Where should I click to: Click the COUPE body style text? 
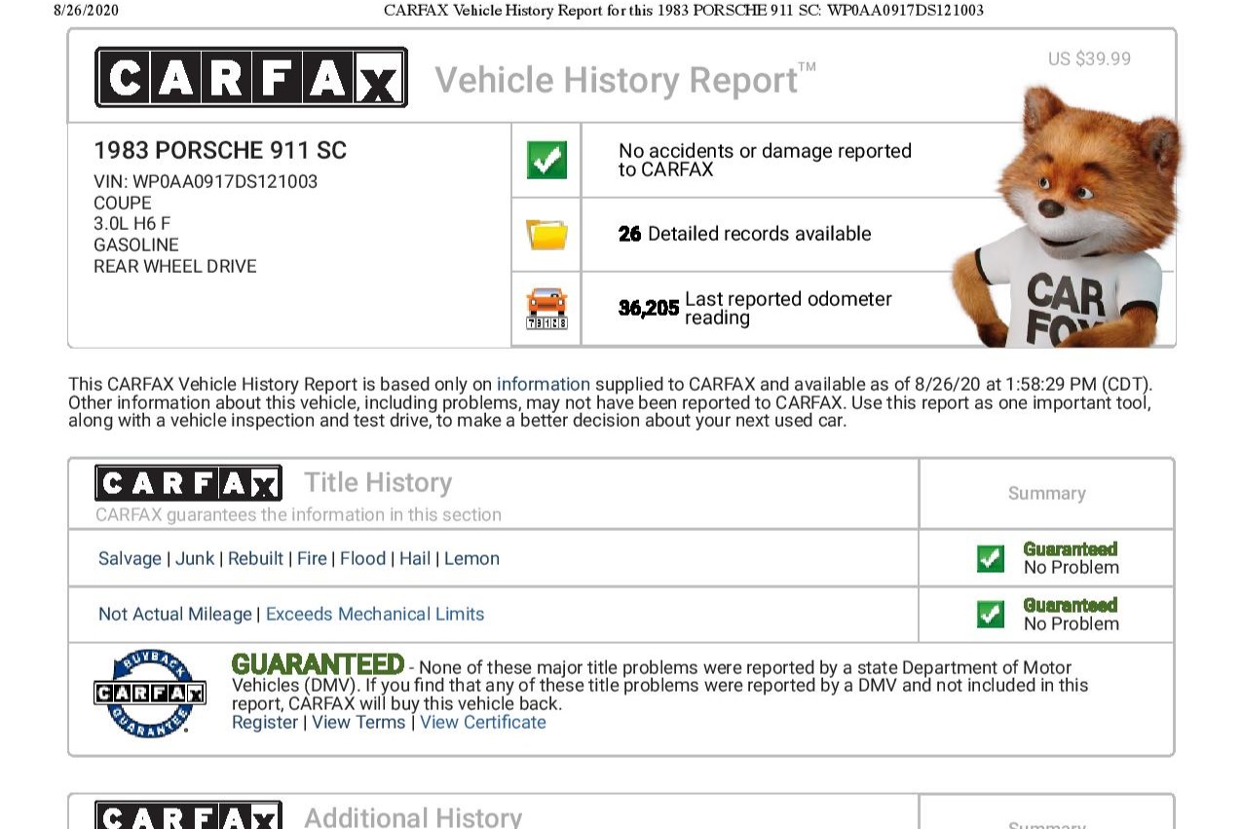123,204
